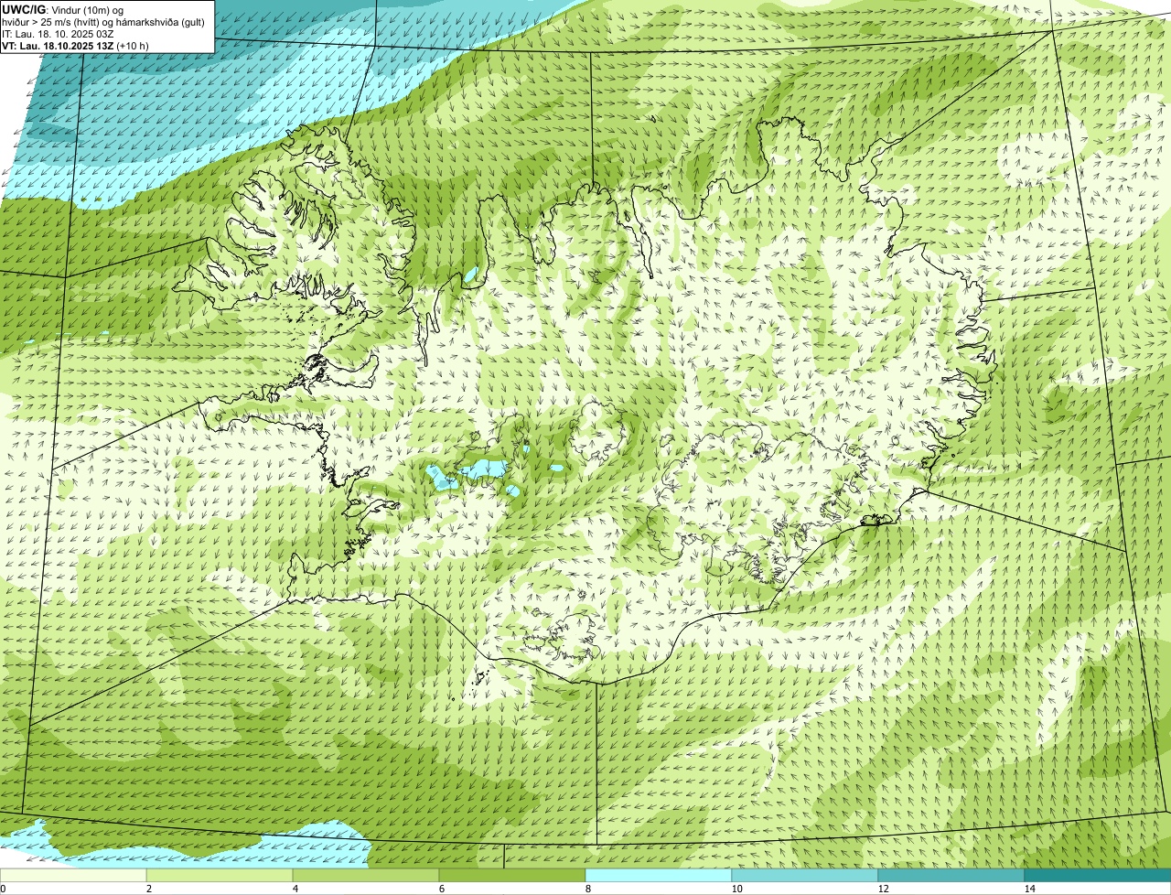Click the 0–2 m/s pale yellow legend swatch
Screen dimensions: 1171x895
[x=73, y=875]
